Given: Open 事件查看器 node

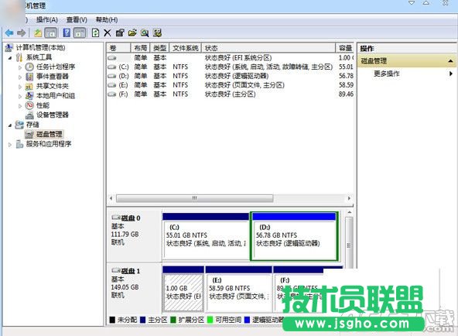Looking at the screenshot, I should 53,76.
